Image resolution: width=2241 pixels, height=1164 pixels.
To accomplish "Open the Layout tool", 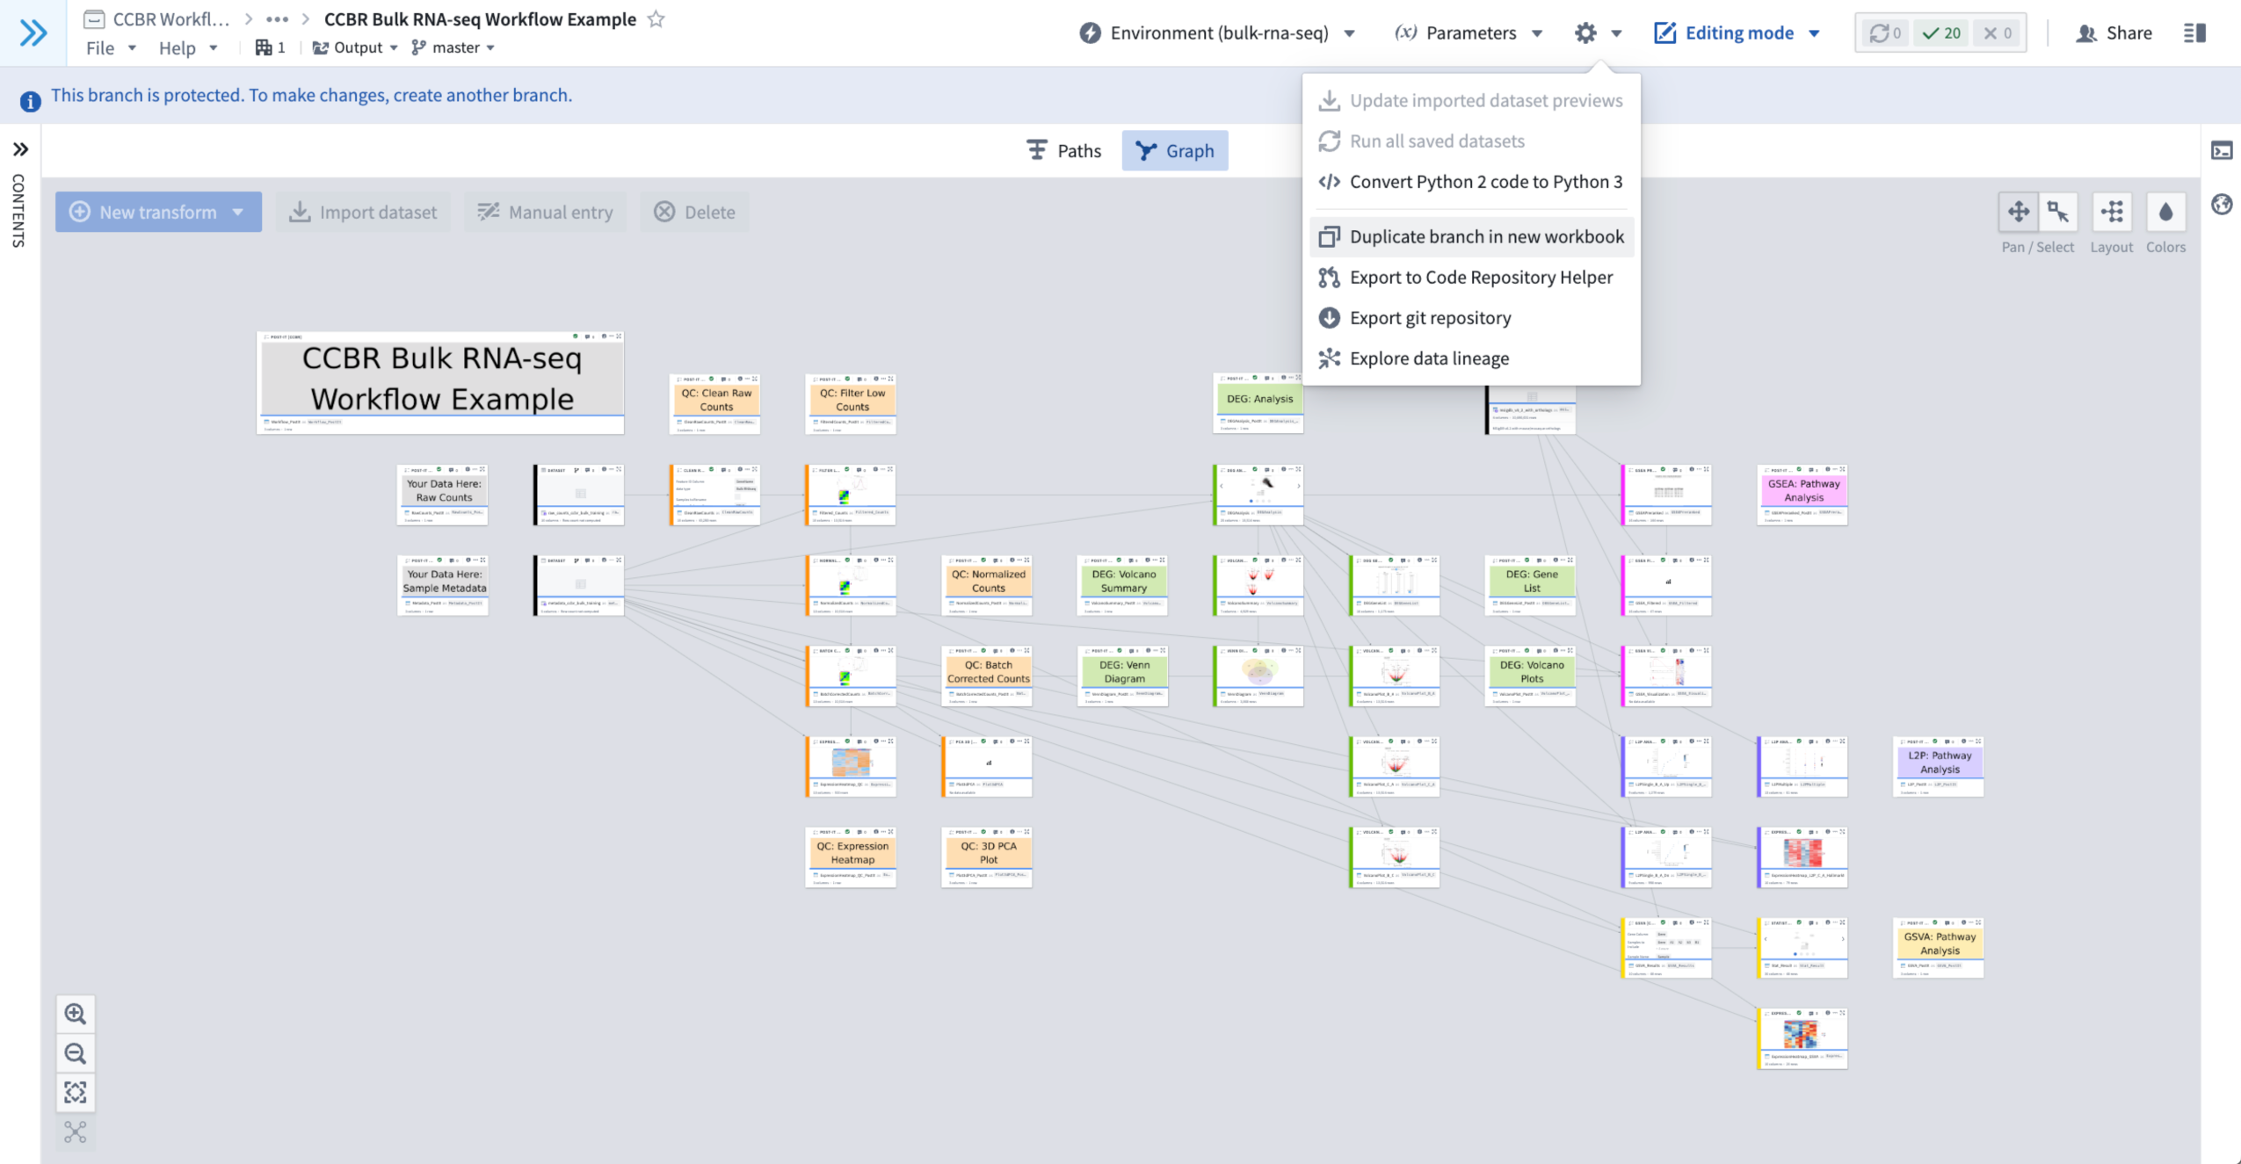I will [x=2111, y=212].
